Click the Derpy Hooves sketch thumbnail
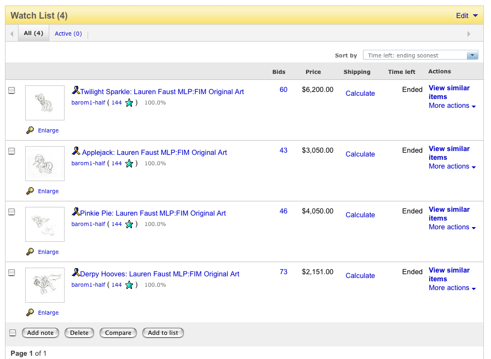 coord(45,285)
